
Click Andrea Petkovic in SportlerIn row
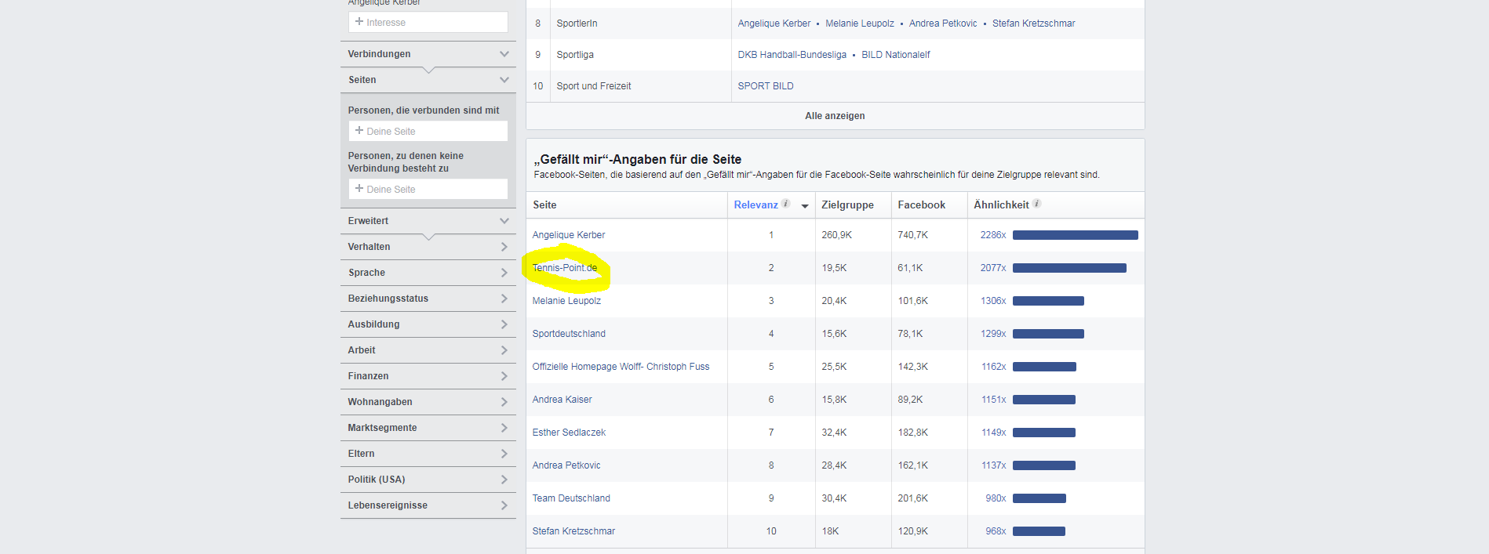tap(943, 24)
